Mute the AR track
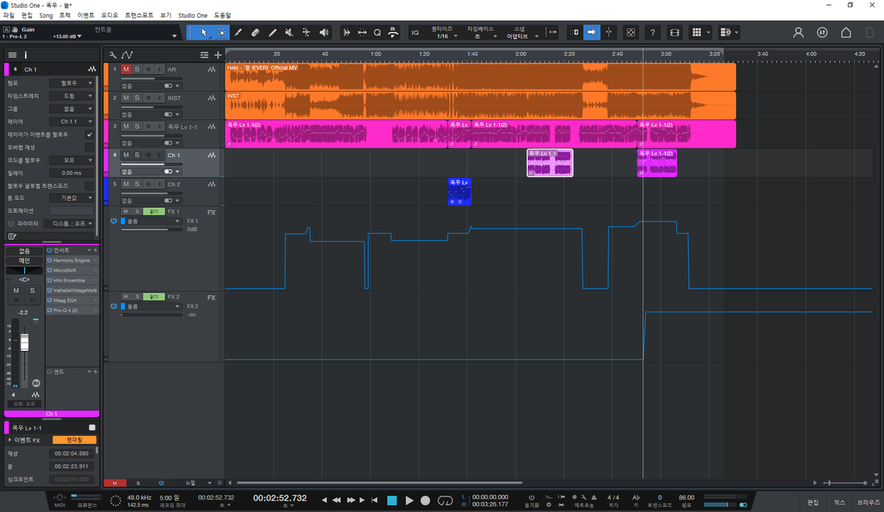This screenshot has width=884, height=512. pyautogui.click(x=126, y=69)
